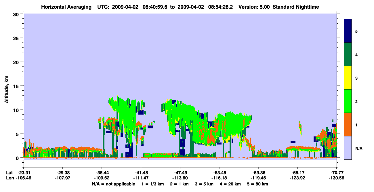
Task: Click the 'N/A = not applicable' legend text
Action: pyautogui.click(x=113, y=184)
